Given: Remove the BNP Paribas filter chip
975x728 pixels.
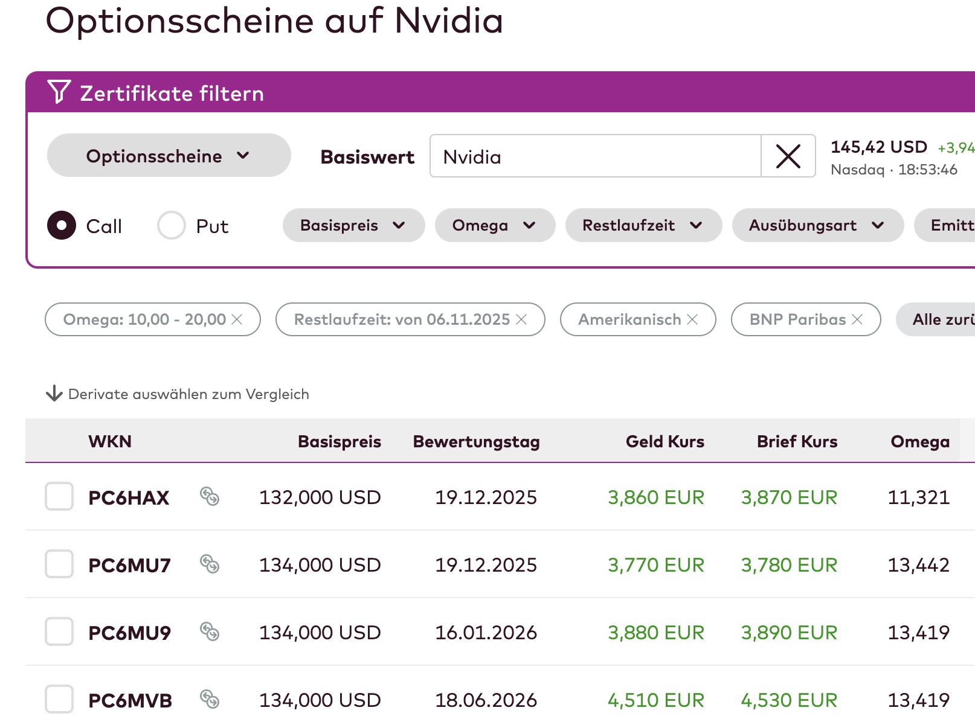Looking at the screenshot, I should pos(857,319).
